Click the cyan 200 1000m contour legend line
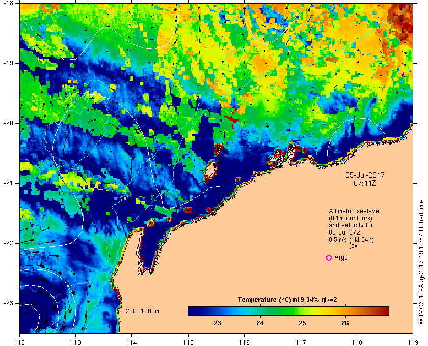Image resolution: width=428 pixels, height=346 pixels. (x=135, y=316)
